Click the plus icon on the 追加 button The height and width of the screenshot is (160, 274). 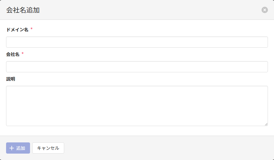pyautogui.click(x=12, y=148)
